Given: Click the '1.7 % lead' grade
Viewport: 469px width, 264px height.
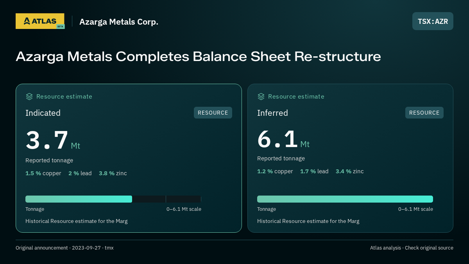Looking at the screenshot, I should tap(314, 171).
